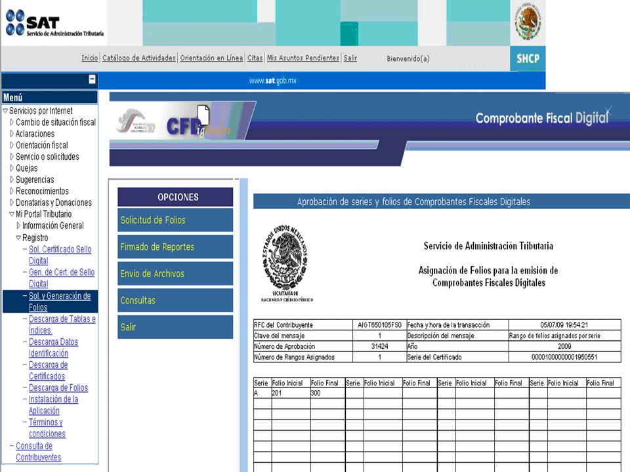Visit the www.sat.gob.mx link
630x472 pixels.
click(272, 81)
